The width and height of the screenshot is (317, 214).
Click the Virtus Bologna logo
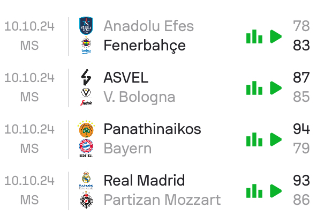(x=86, y=97)
